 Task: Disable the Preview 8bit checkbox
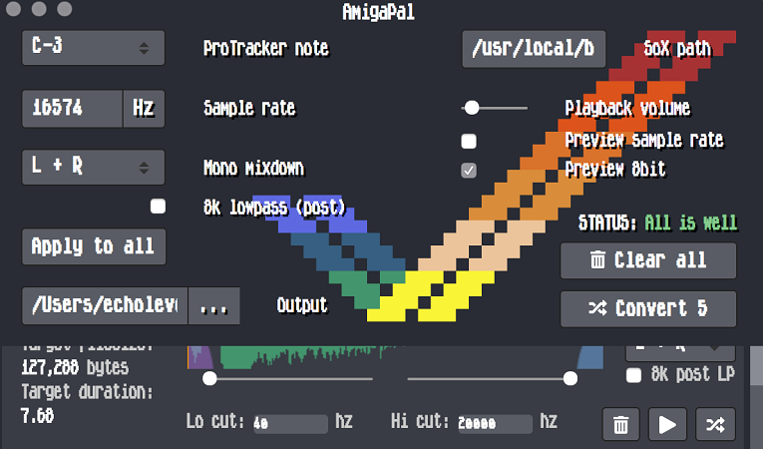pos(469,171)
